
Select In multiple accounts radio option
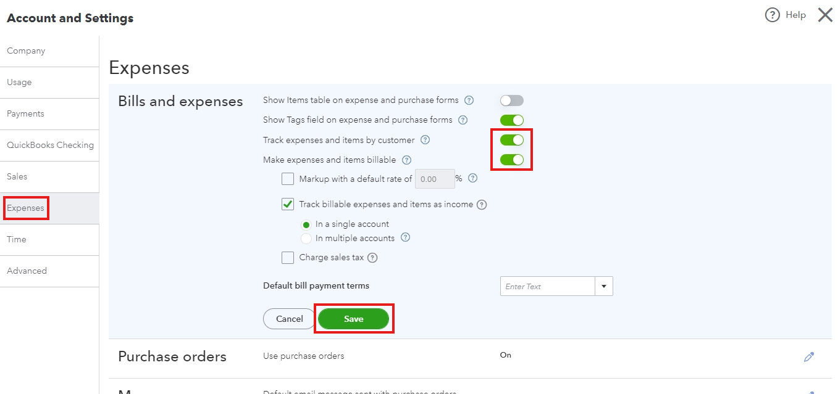click(x=306, y=238)
